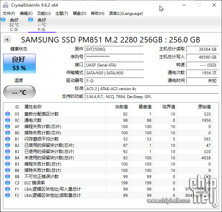Click the 良好 53 % health status button
Screen dimensions: 222x212
[x=19, y=64]
